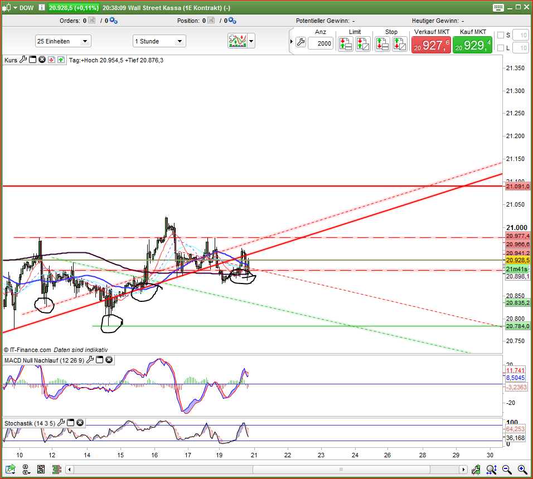The width and height of the screenshot is (533, 479).
Task: Place buy Limit order icon
Action: 363,44
